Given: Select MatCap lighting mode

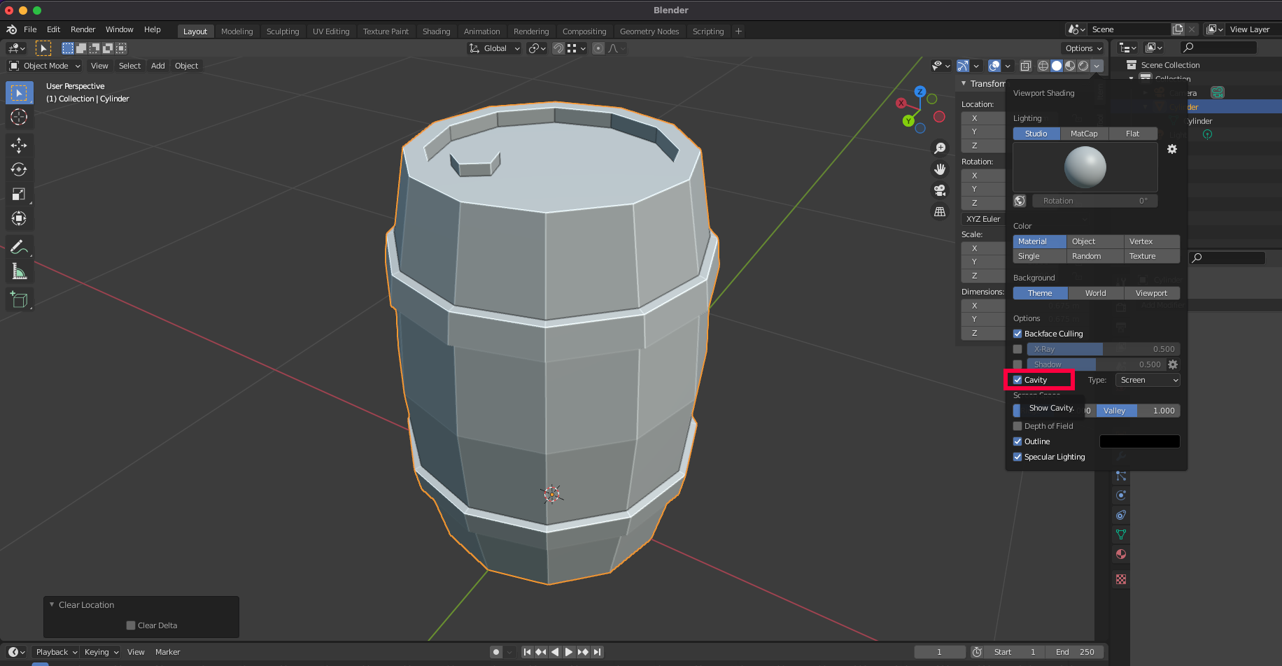Looking at the screenshot, I should [x=1084, y=134].
